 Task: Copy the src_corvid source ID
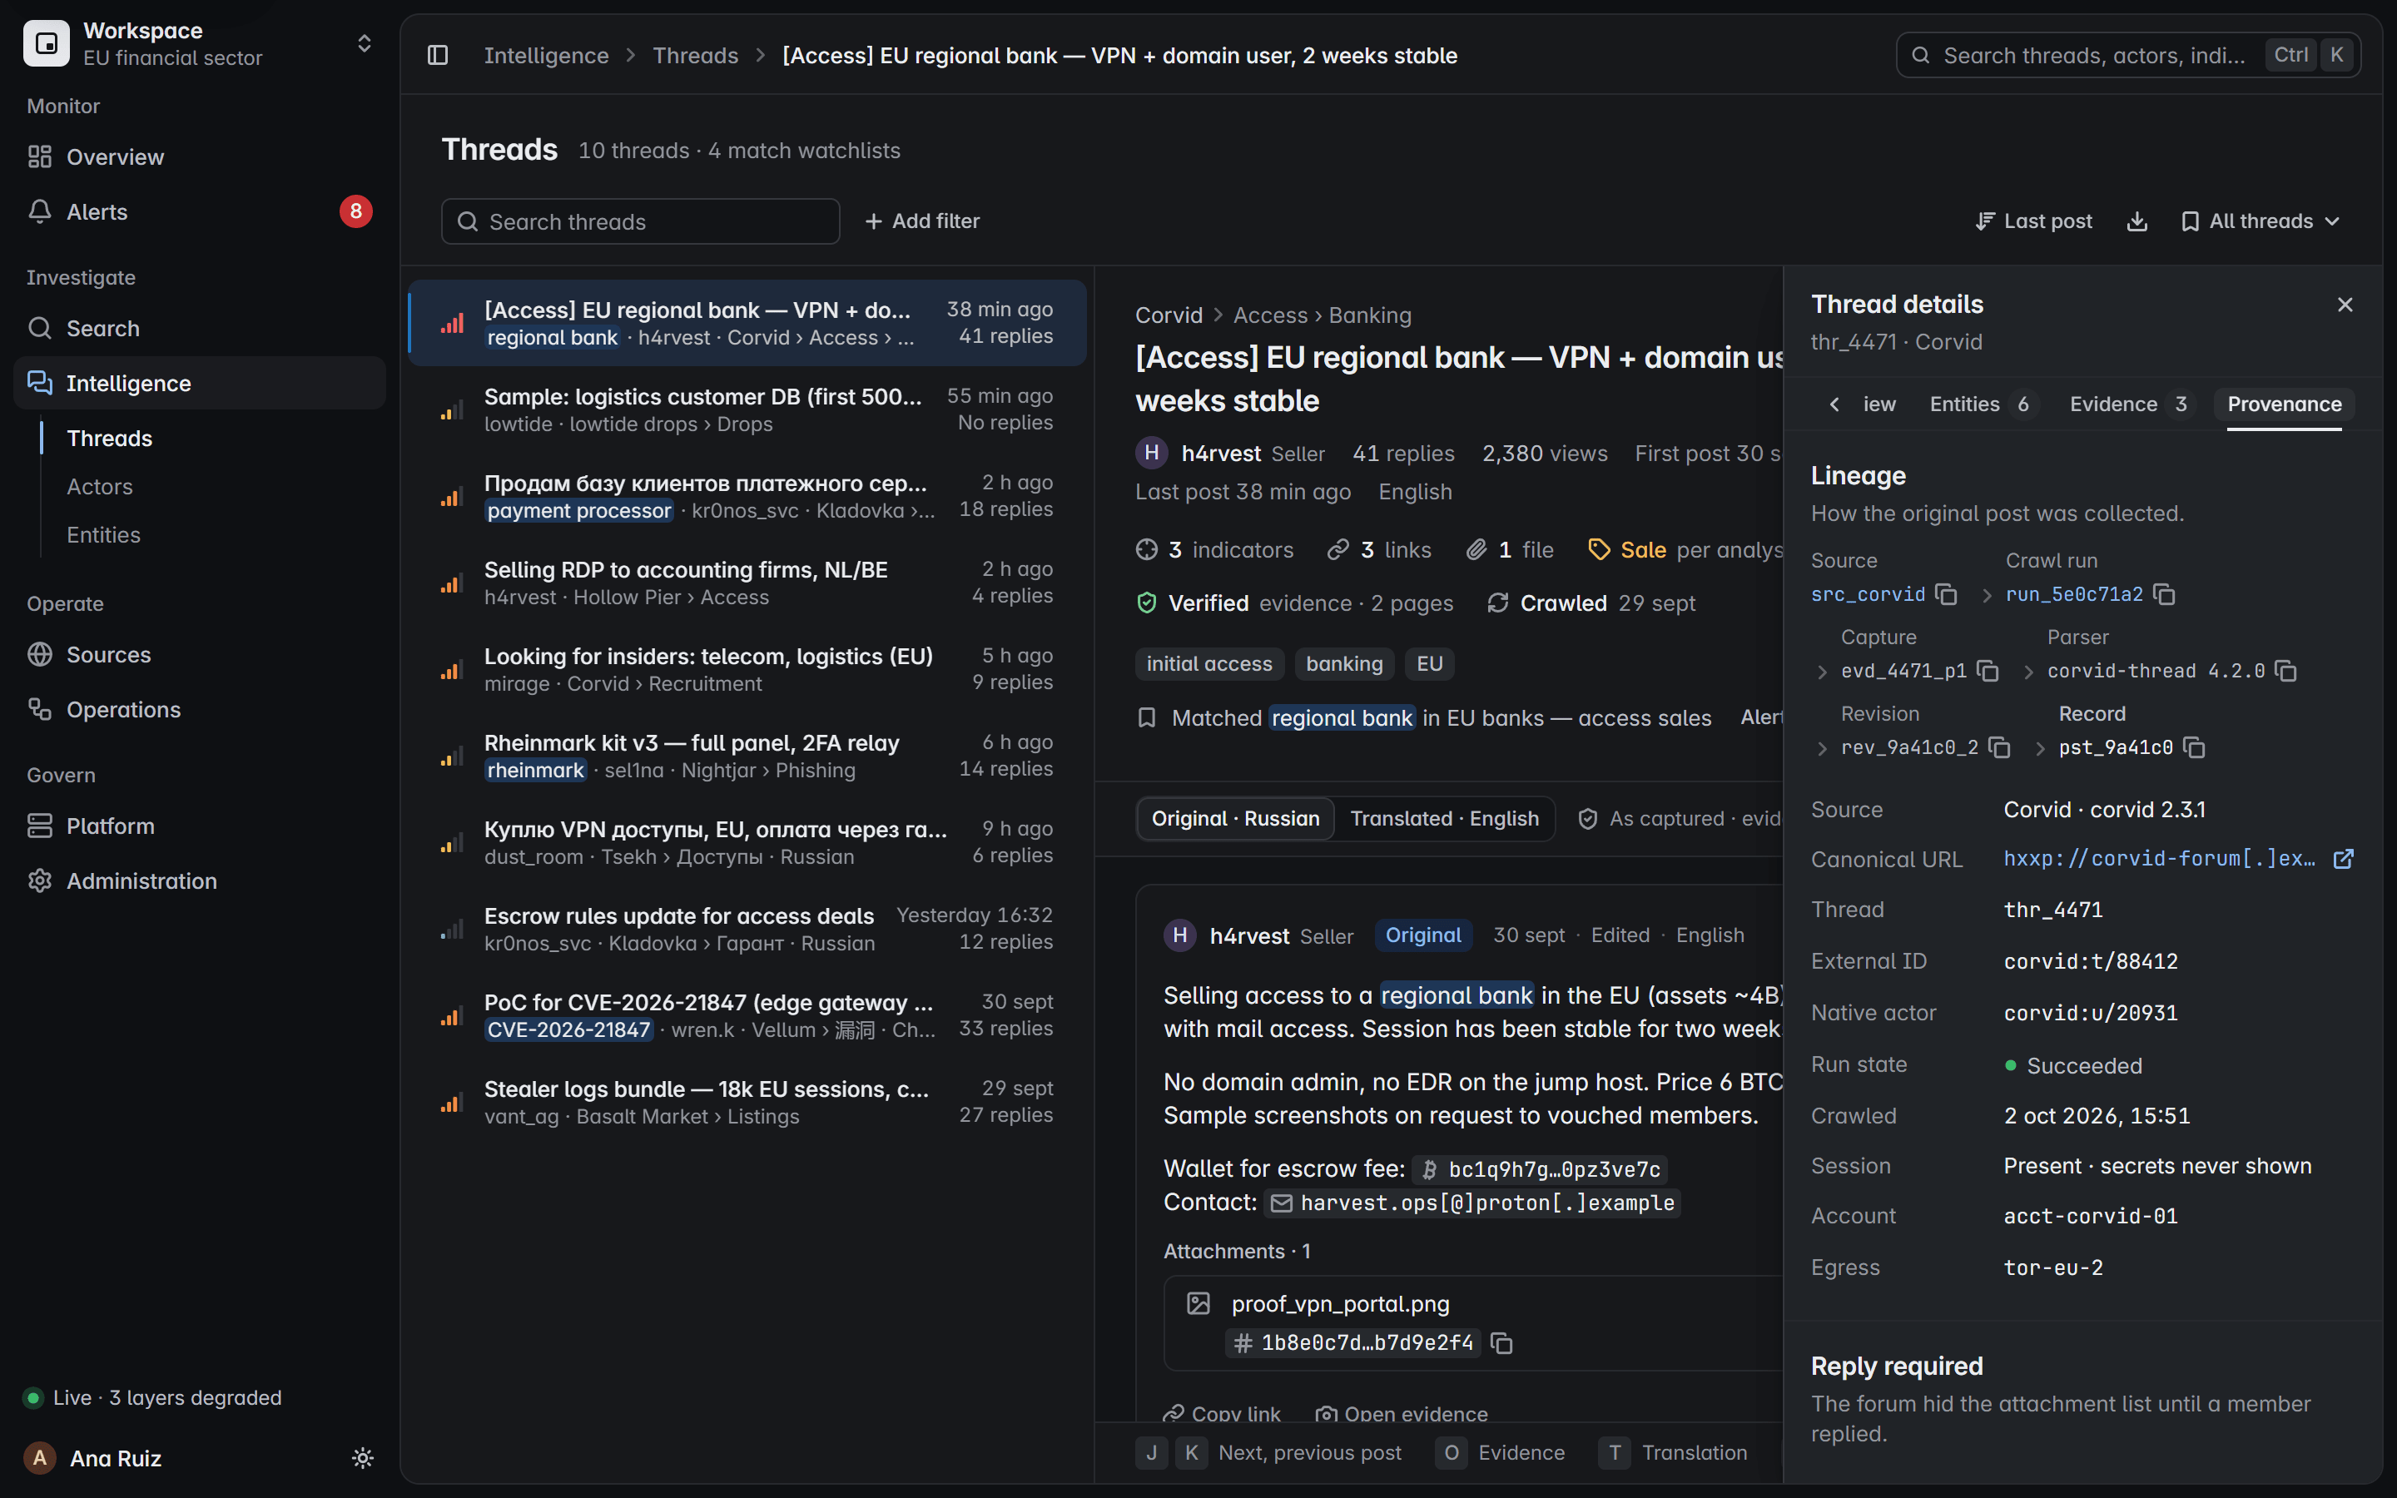(1947, 594)
